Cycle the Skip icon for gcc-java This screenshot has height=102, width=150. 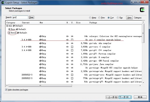click(x=40, y=64)
